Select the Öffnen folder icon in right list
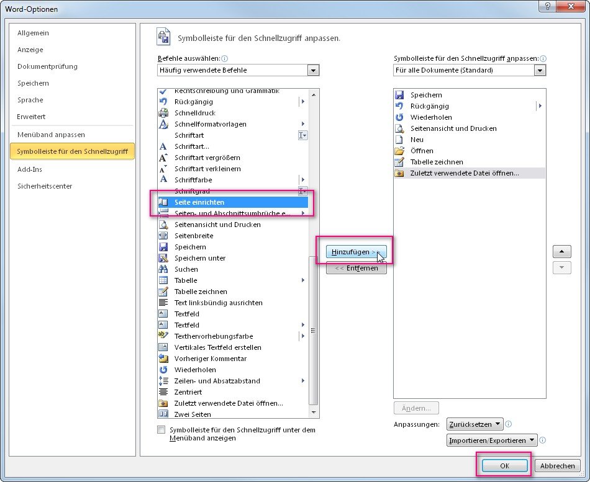The width and height of the screenshot is (590, 482). (x=399, y=151)
